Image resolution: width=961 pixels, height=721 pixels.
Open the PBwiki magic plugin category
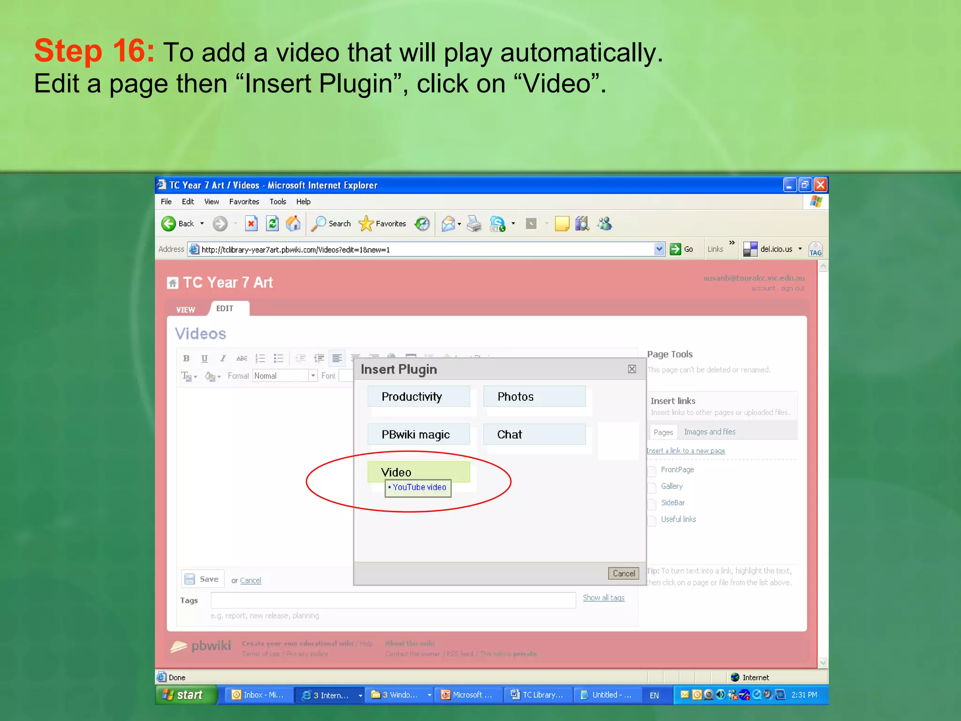click(419, 435)
